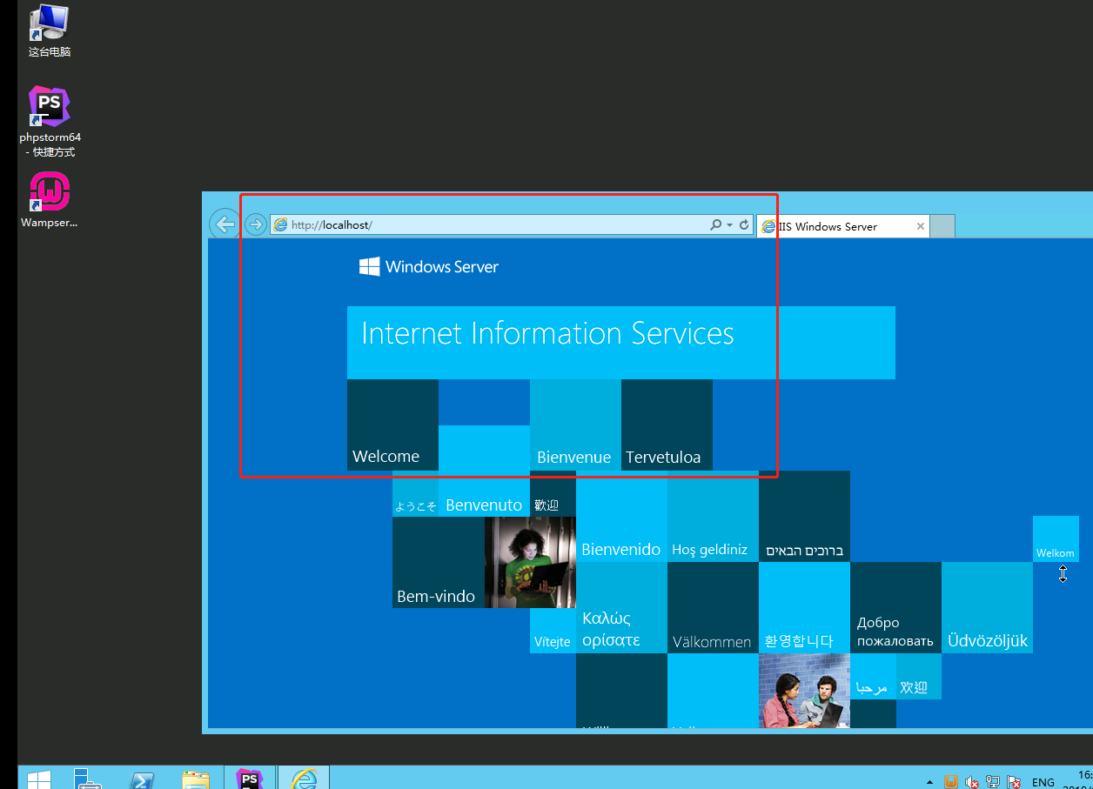This screenshot has height=789, width=1093.
Task: Click the Tervetuloa tile
Action: (667, 425)
